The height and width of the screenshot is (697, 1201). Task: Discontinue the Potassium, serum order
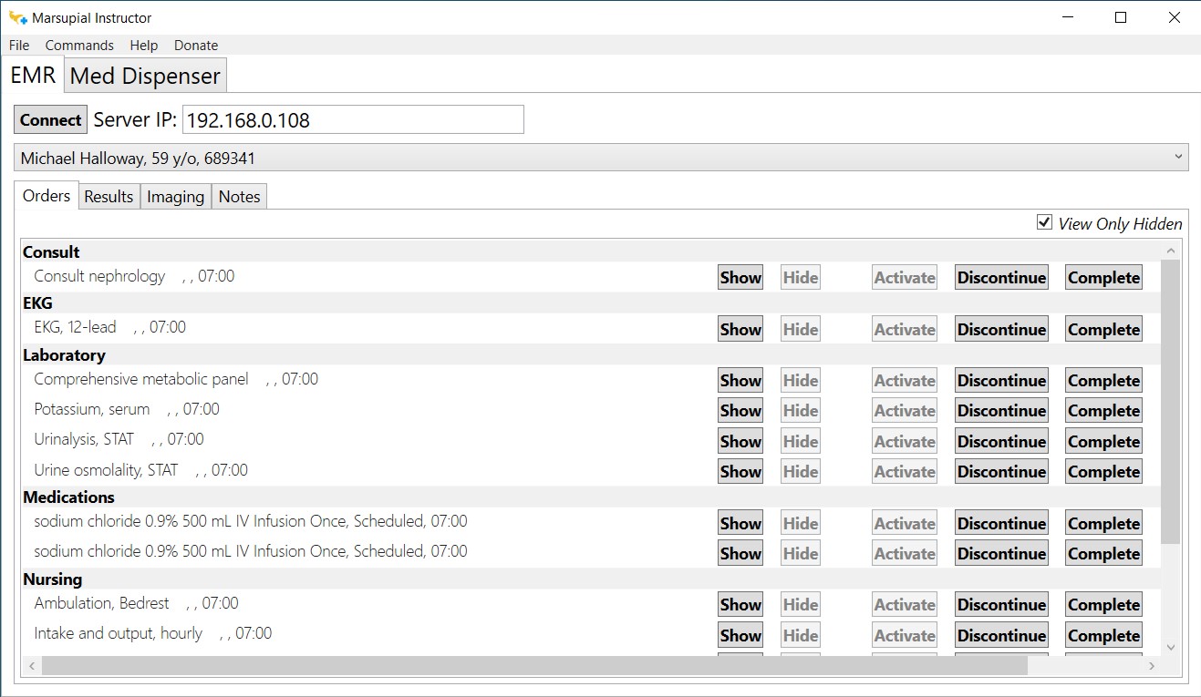click(x=1001, y=410)
